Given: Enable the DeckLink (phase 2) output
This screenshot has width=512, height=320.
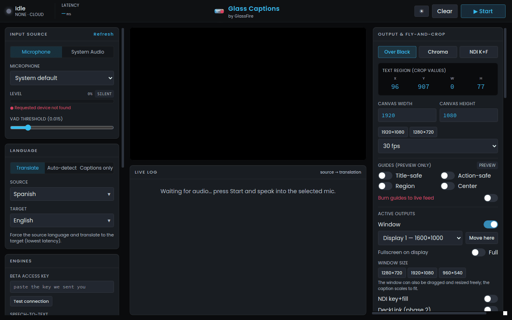Looking at the screenshot, I should click(491, 310).
